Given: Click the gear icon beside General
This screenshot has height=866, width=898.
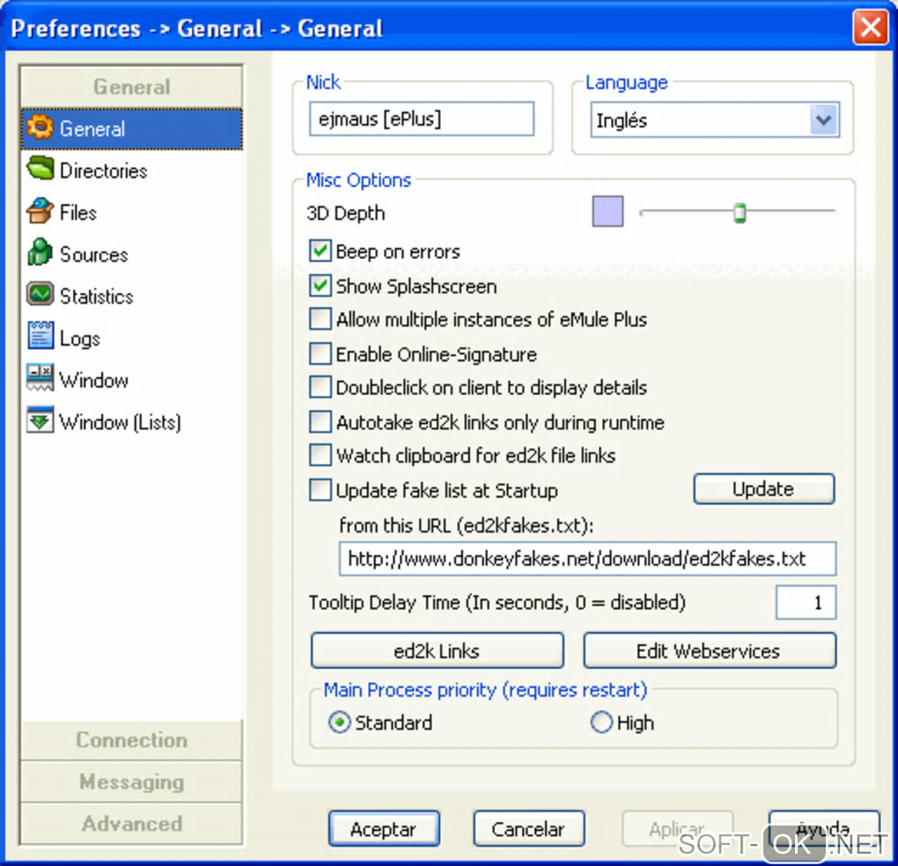Looking at the screenshot, I should pos(40,128).
